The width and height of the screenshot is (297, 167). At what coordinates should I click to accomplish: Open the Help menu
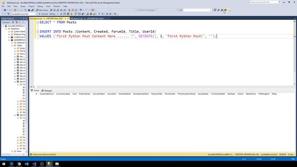pos(65,6)
